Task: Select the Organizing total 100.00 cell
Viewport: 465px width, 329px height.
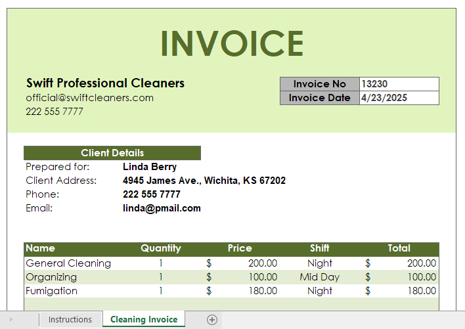Action: tap(399, 277)
